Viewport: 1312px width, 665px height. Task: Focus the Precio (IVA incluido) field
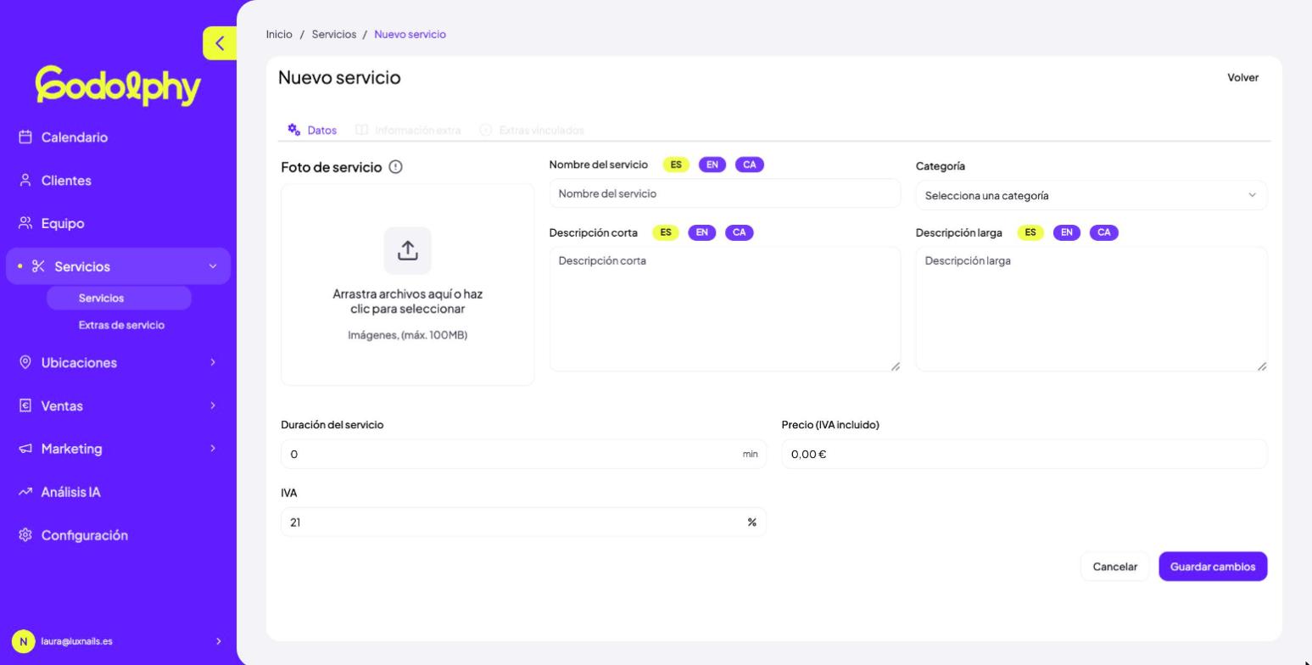tap(1024, 454)
